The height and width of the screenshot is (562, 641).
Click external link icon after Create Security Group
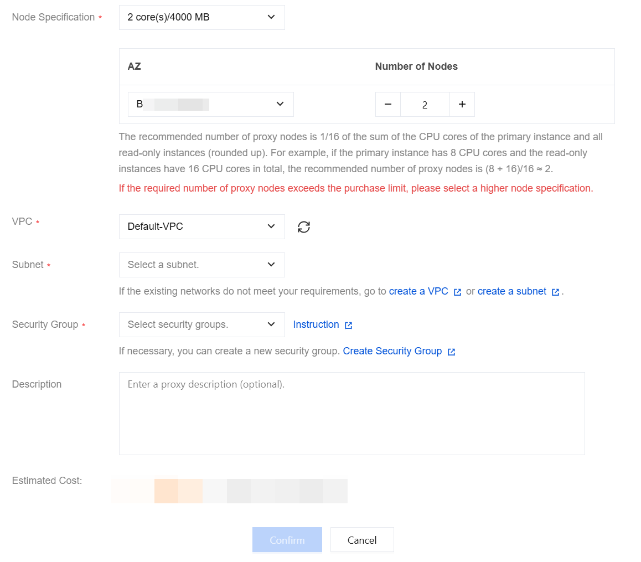pyautogui.click(x=451, y=352)
